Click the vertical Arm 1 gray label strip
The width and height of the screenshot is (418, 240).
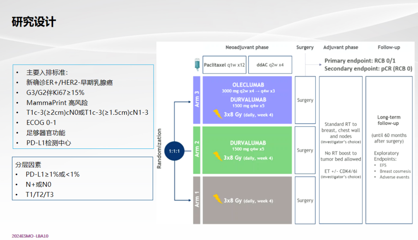(x=197, y=200)
